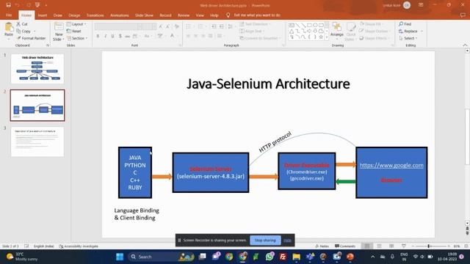Open PowerPoint icon in the taskbar
This screenshot has height=264, width=470.
point(350,257)
